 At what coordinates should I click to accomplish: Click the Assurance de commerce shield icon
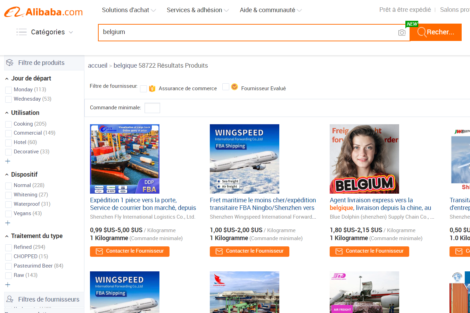pyautogui.click(x=152, y=88)
